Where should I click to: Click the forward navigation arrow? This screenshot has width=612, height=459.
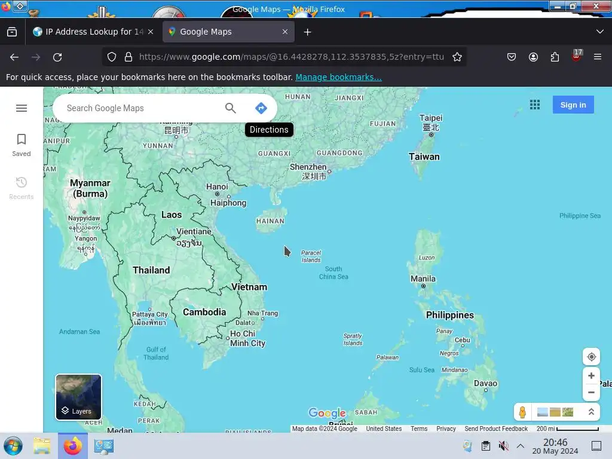coord(36,57)
